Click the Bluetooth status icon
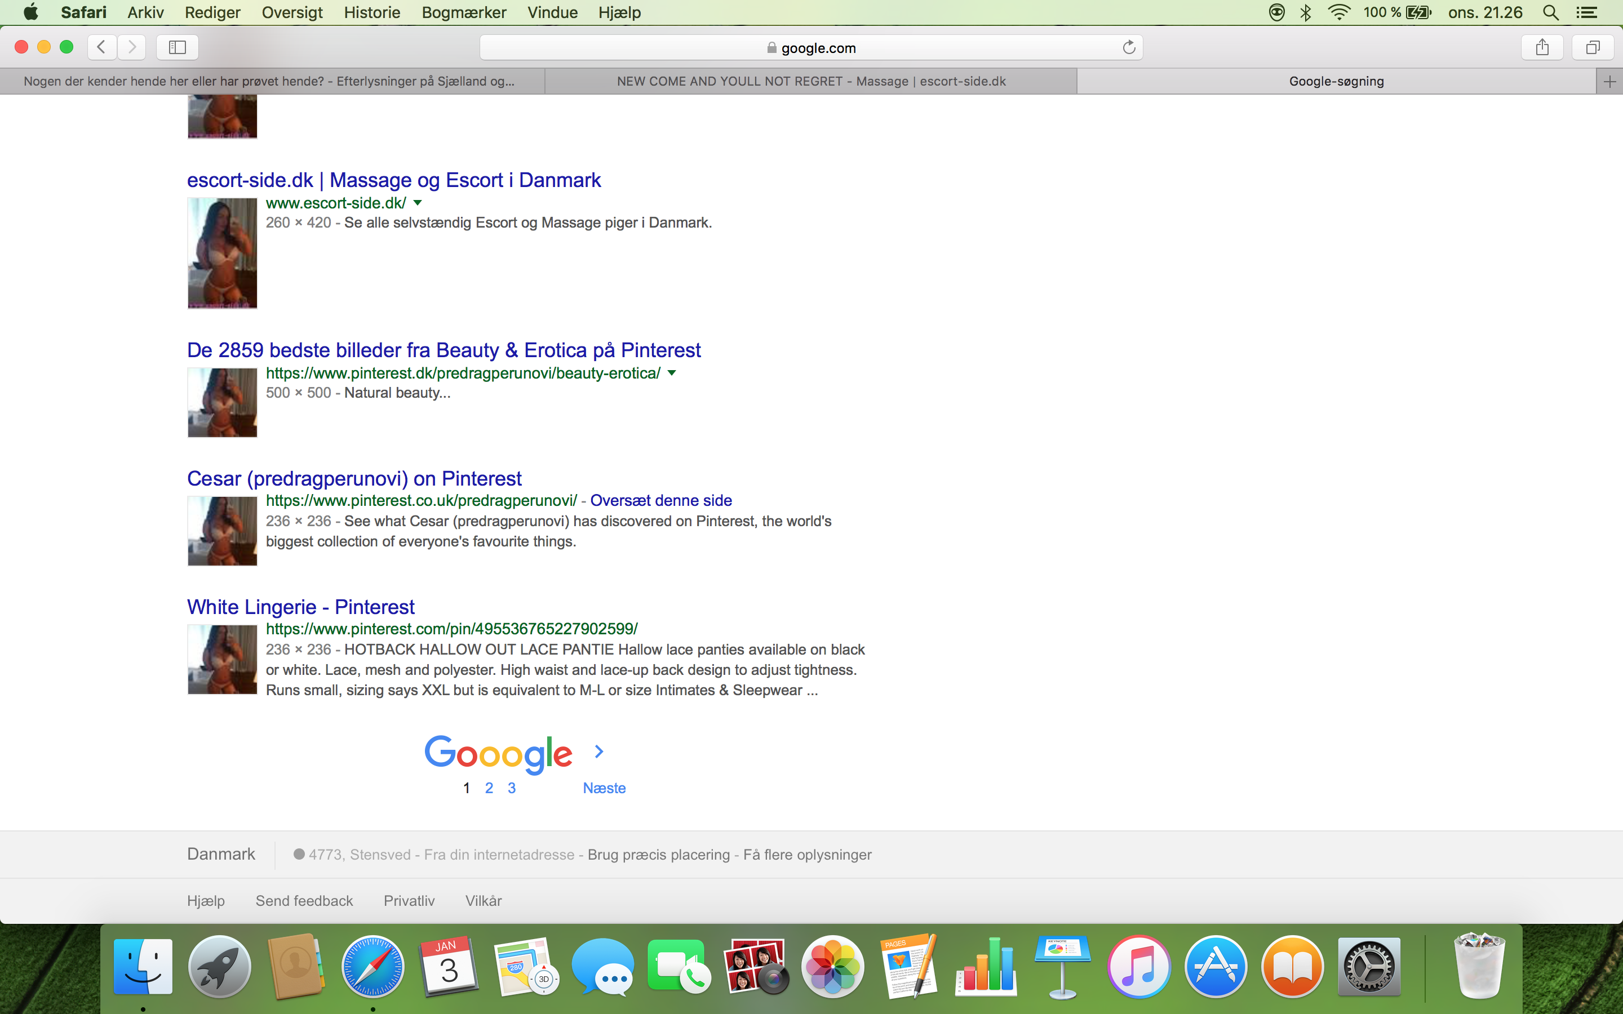The image size is (1623, 1014). coord(1306,12)
